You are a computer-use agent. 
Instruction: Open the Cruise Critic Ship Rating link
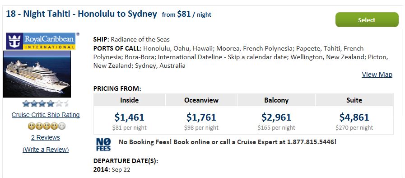(46, 115)
